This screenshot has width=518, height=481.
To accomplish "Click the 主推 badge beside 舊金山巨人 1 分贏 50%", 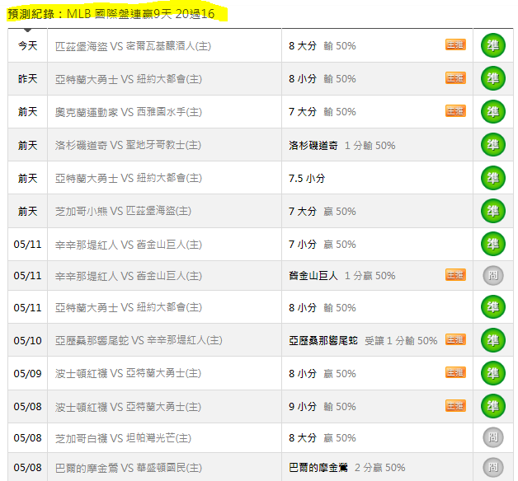I will pyautogui.click(x=455, y=274).
